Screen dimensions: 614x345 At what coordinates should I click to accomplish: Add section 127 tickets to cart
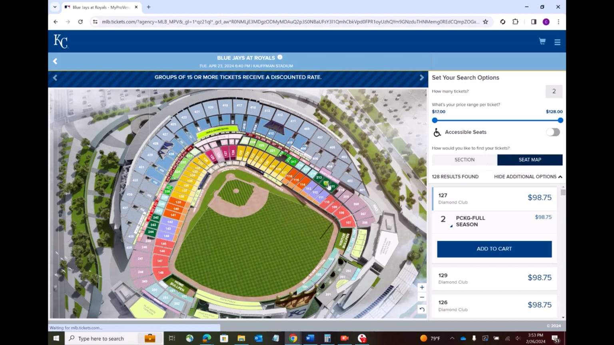494,249
